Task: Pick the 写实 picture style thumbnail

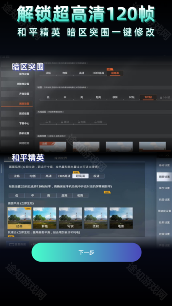Action: pos(70,218)
